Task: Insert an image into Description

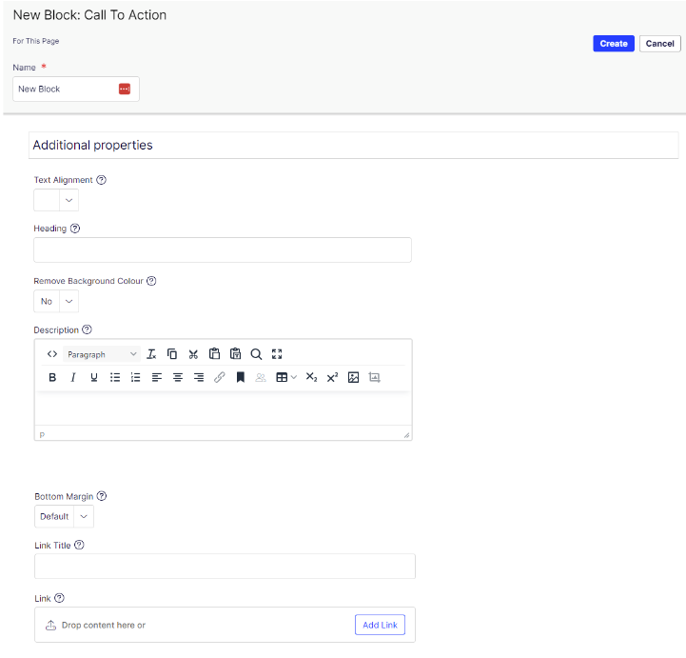Action: (354, 377)
